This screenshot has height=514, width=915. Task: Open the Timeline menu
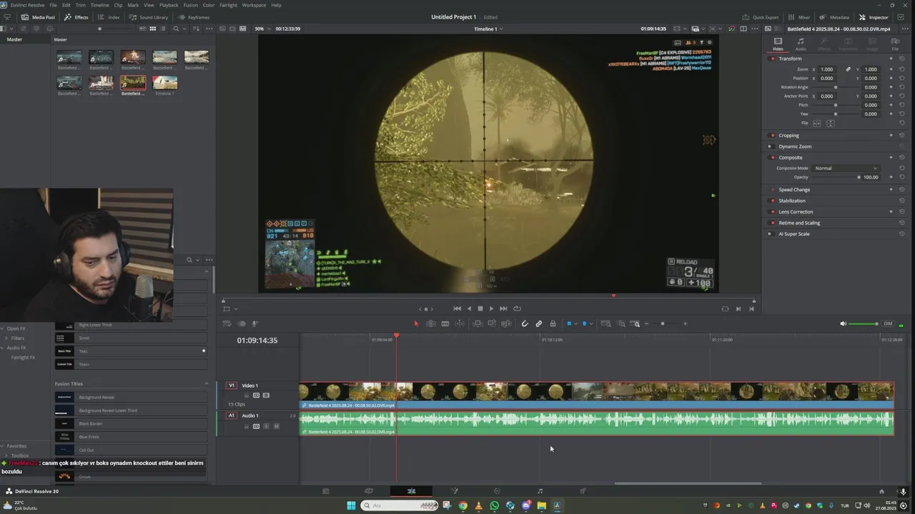pyautogui.click(x=99, y=5)
